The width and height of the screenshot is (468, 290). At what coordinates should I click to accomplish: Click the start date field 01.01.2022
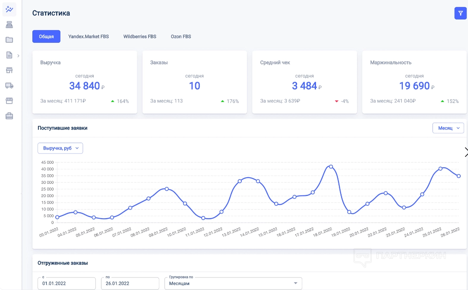[x=66, y=284]
